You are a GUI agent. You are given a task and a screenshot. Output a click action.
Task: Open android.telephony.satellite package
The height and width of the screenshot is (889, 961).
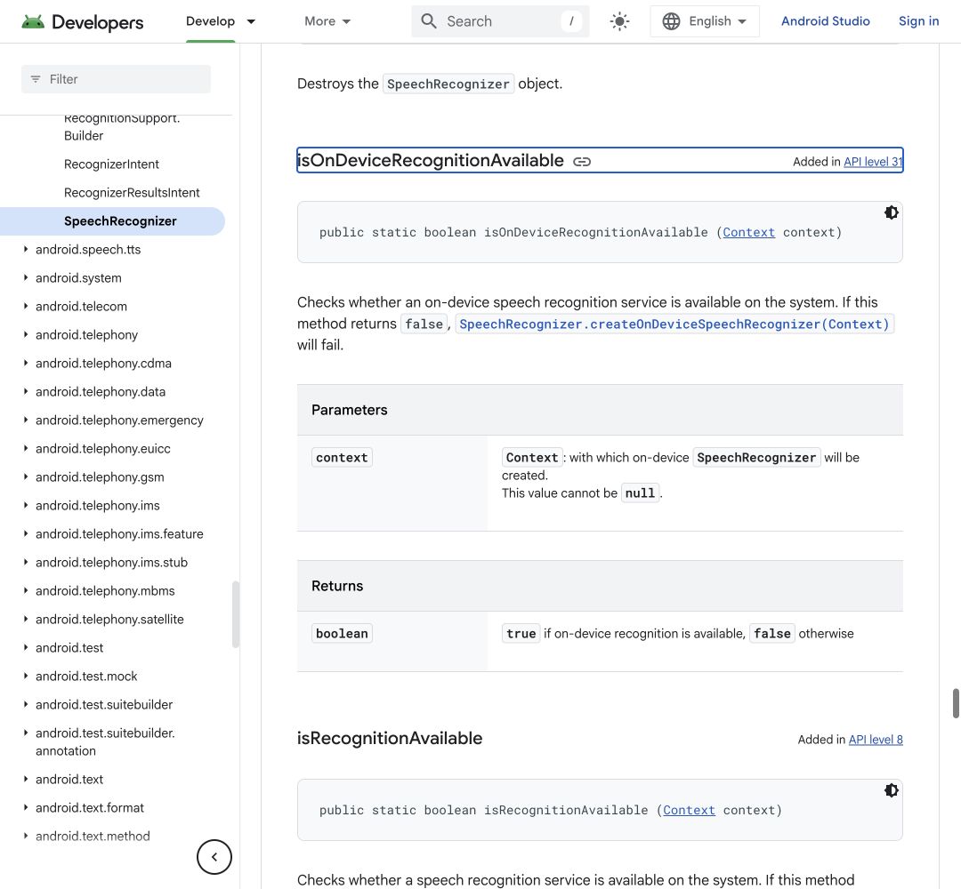tap(109, 620)
